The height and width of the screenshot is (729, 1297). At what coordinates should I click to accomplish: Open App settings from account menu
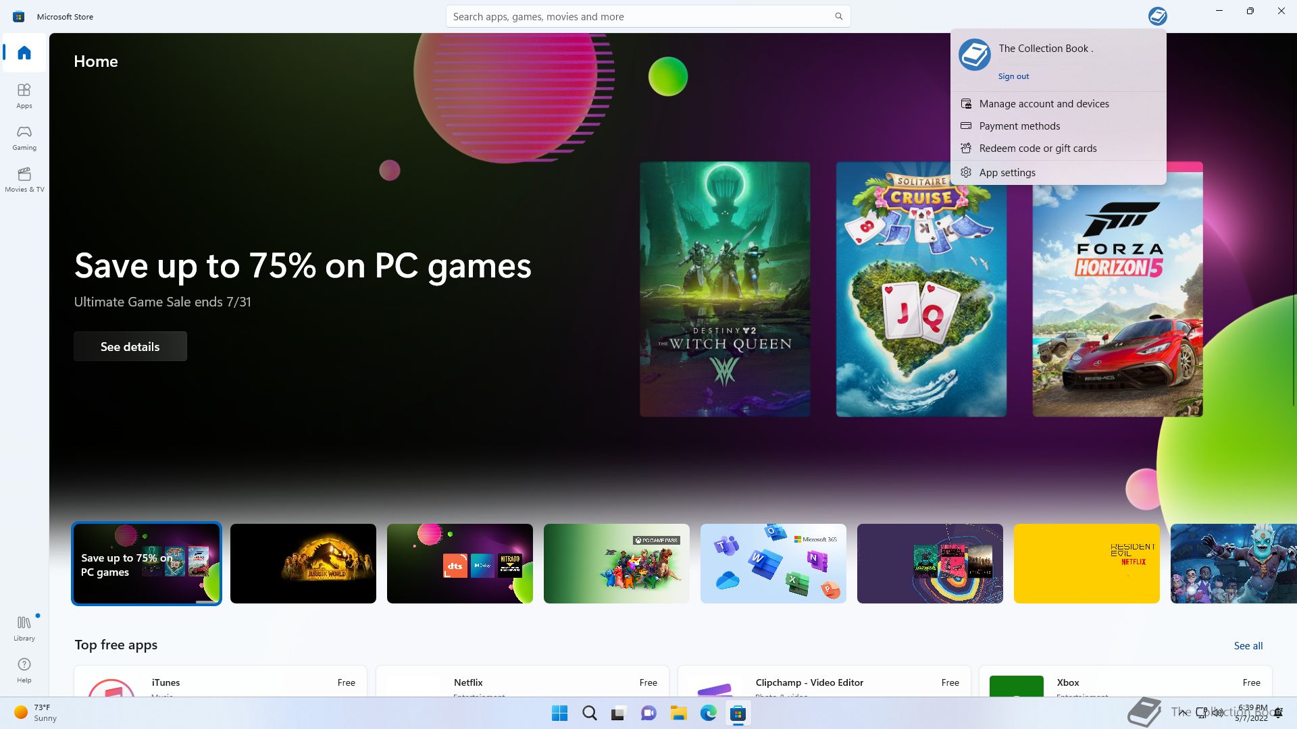tap(1058, 172)
